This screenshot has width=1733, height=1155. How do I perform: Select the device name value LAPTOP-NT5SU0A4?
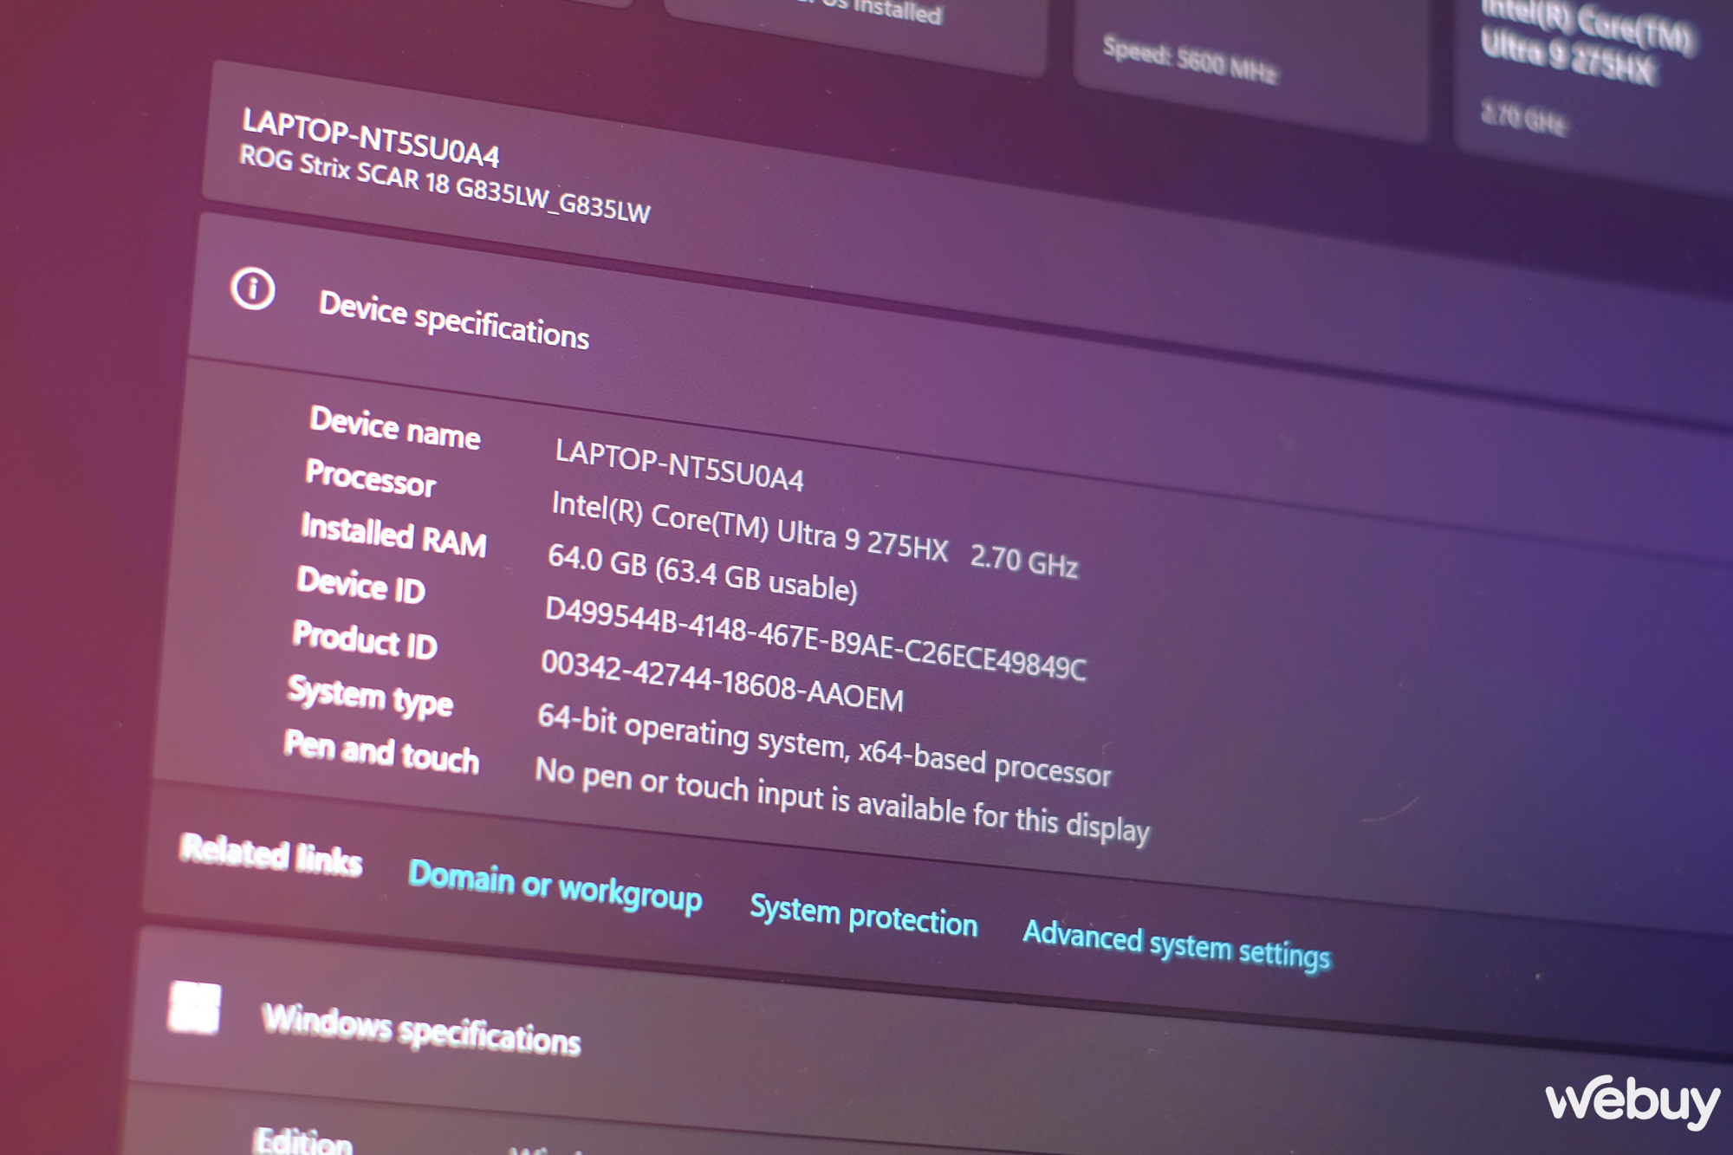pyautogui.click(x=679, y=465)
